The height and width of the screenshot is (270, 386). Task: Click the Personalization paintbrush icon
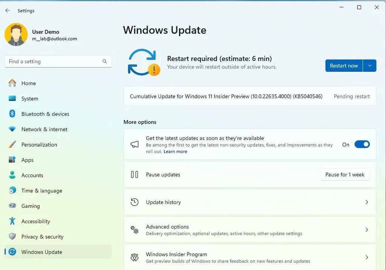click(x=12, y=145)
